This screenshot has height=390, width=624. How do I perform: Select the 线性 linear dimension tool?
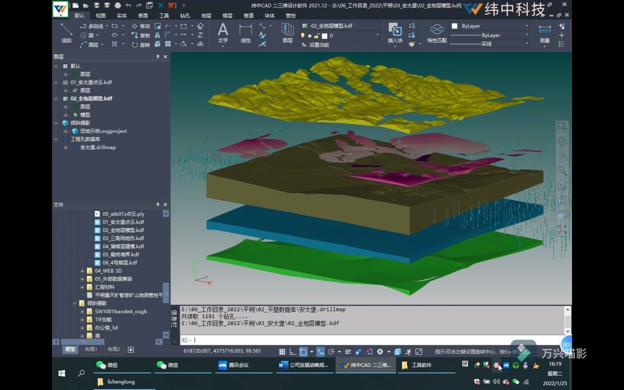[x=246, y=33]
